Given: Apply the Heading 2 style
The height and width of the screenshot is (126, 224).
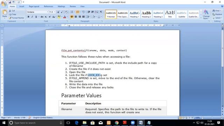Looking at the screenshot, I should pos(146,14).
